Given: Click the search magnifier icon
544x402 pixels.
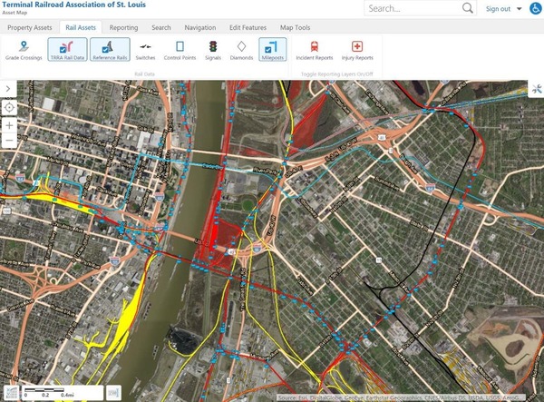Looking at the screenshot, I should coord(468,8).
